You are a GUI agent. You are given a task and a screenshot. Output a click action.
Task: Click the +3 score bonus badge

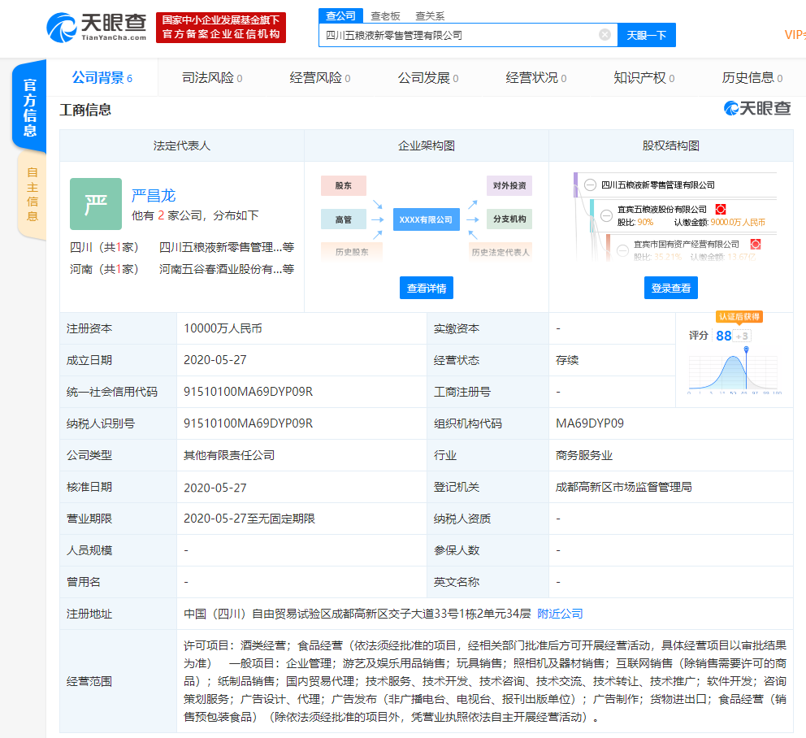[743, 336]
